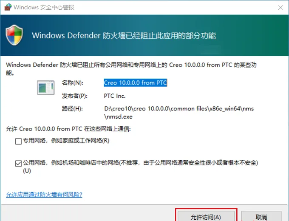The width and height of the screenshot is (289, 221).
Task: Click the name field "Creo 10.0.0.0 from PTC"
Action: (x=135, y=83)
